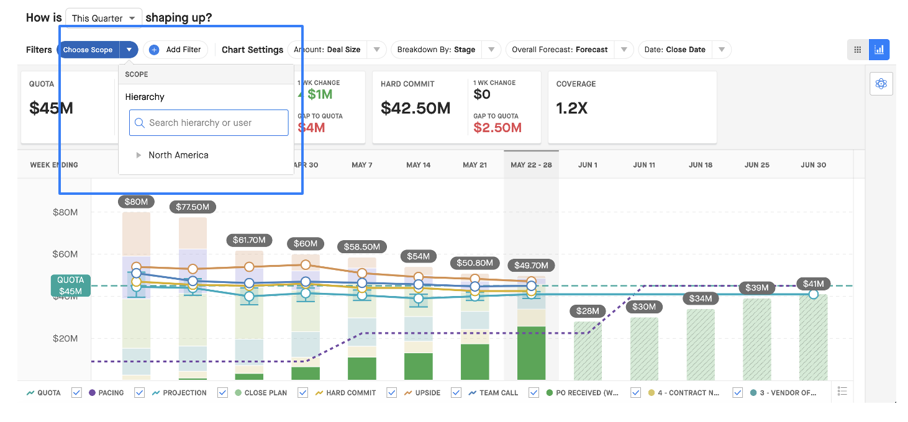
Task: Click the $2.50M gap to quota value
Action: (x=497, y=128)
